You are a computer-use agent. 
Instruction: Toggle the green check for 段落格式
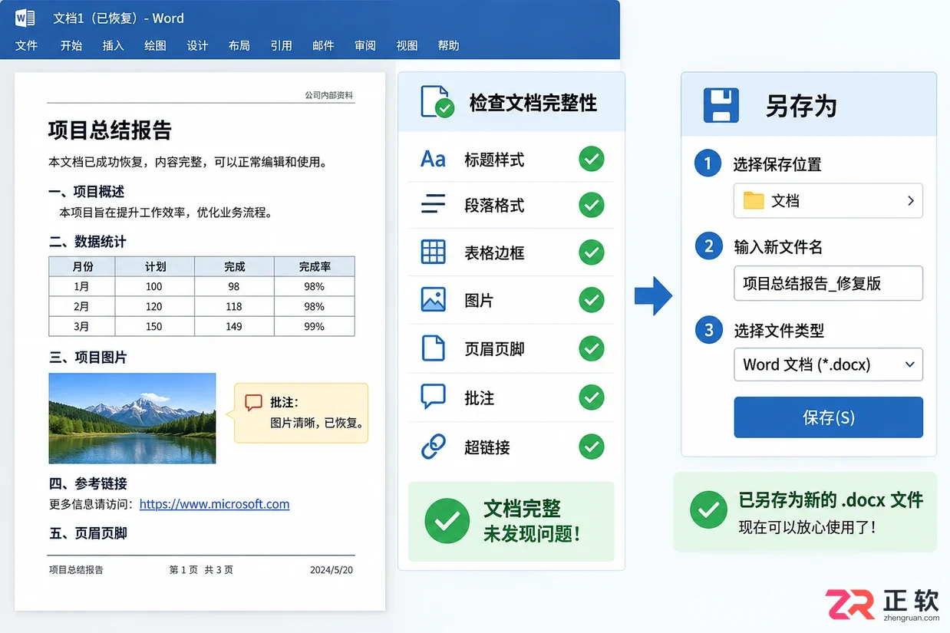click(591, 205)
